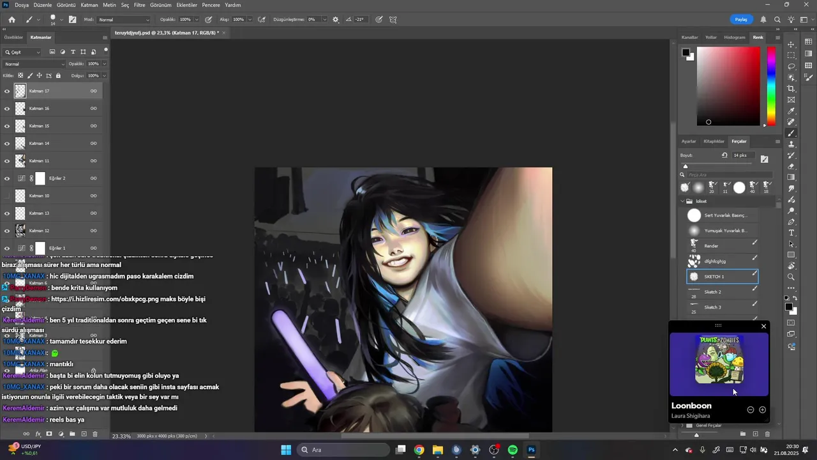Hide Katman 16 layer

7,109
